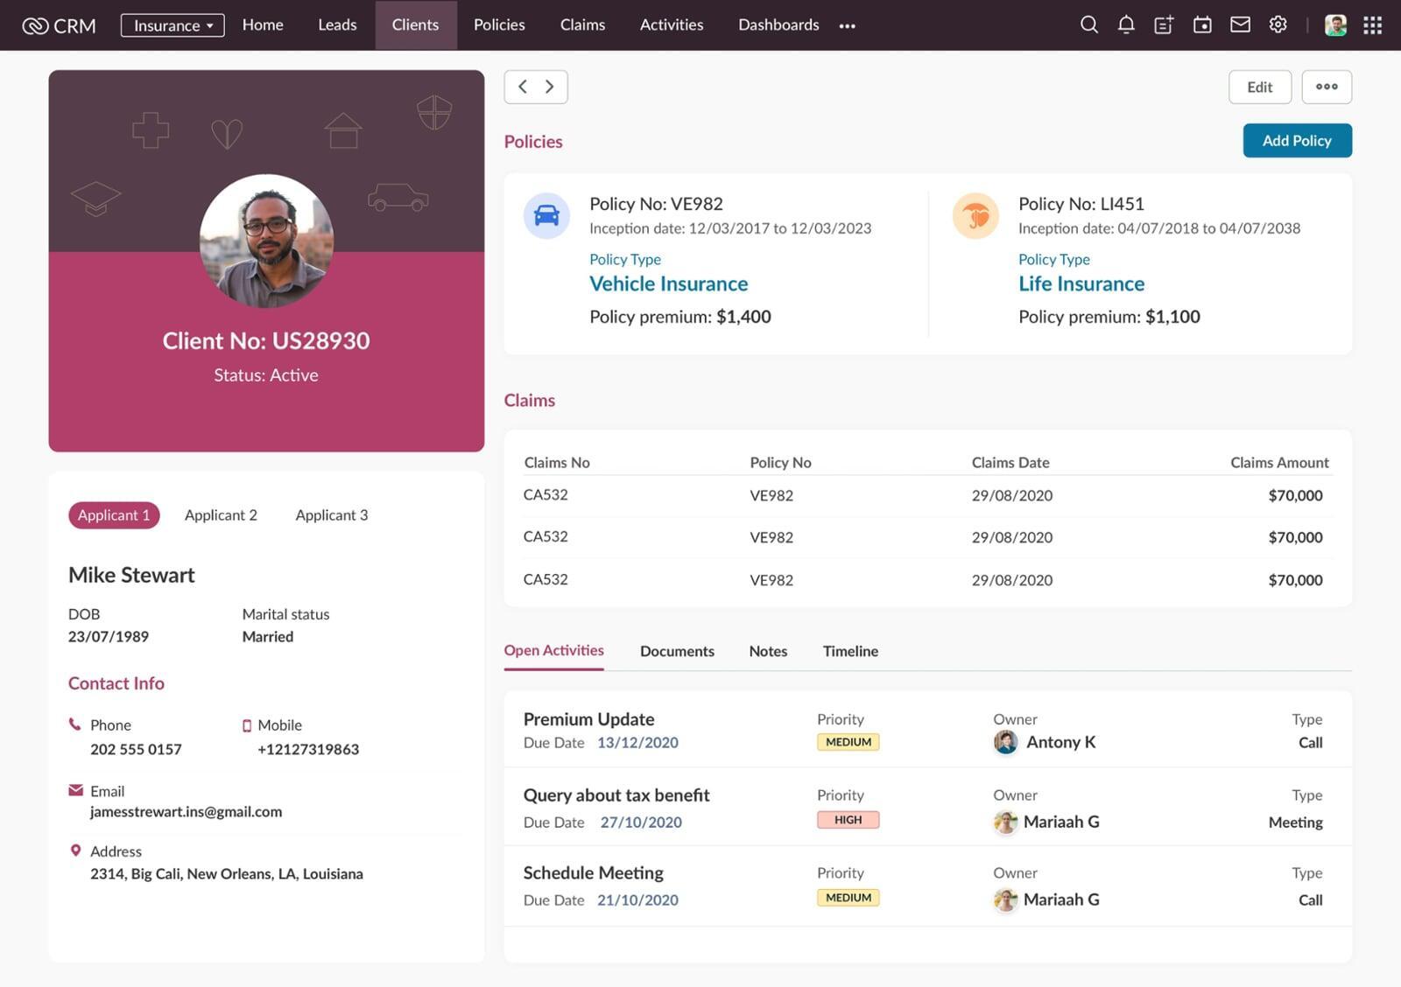Click the email envelope icon in Contact Info
The height and width of the screenshot is (987, 1401).
click(x=75, y=790)
